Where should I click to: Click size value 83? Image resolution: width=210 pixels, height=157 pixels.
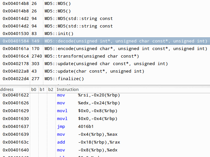tap(34, 33)
